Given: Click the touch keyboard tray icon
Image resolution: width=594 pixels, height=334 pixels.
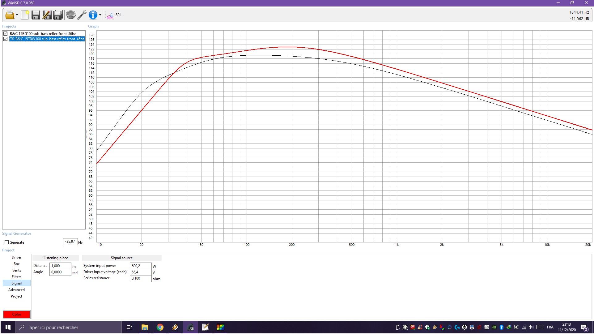Looking at the screenshot, I should [x=540, y=327].
